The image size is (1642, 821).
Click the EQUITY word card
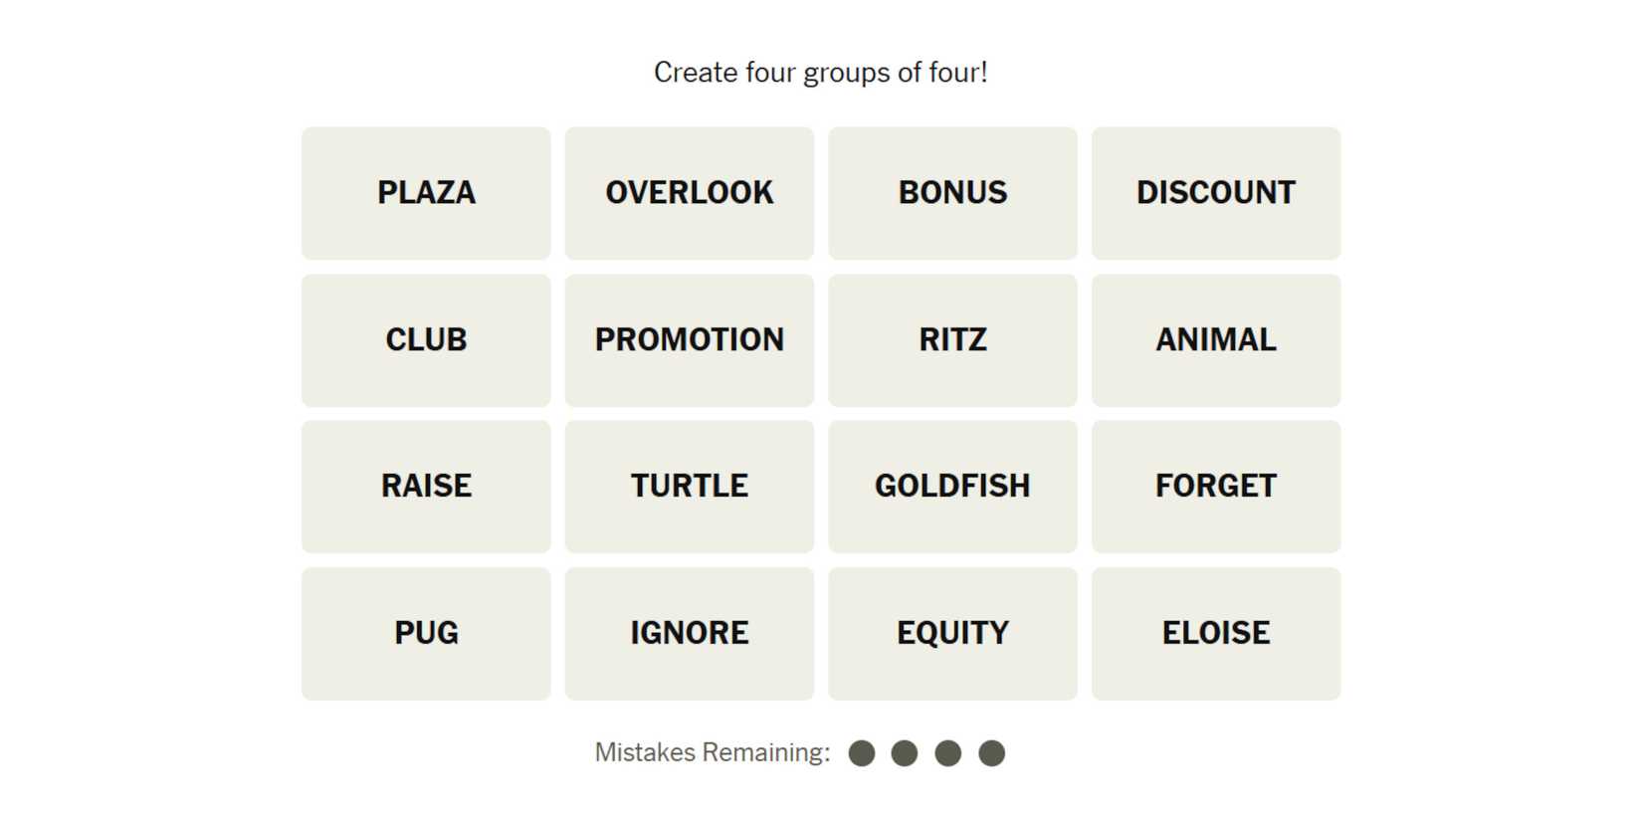(952, 634)
